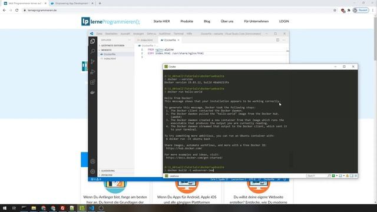Open the Bearbeiten menu in VS Code

click(x=111, y=34)
